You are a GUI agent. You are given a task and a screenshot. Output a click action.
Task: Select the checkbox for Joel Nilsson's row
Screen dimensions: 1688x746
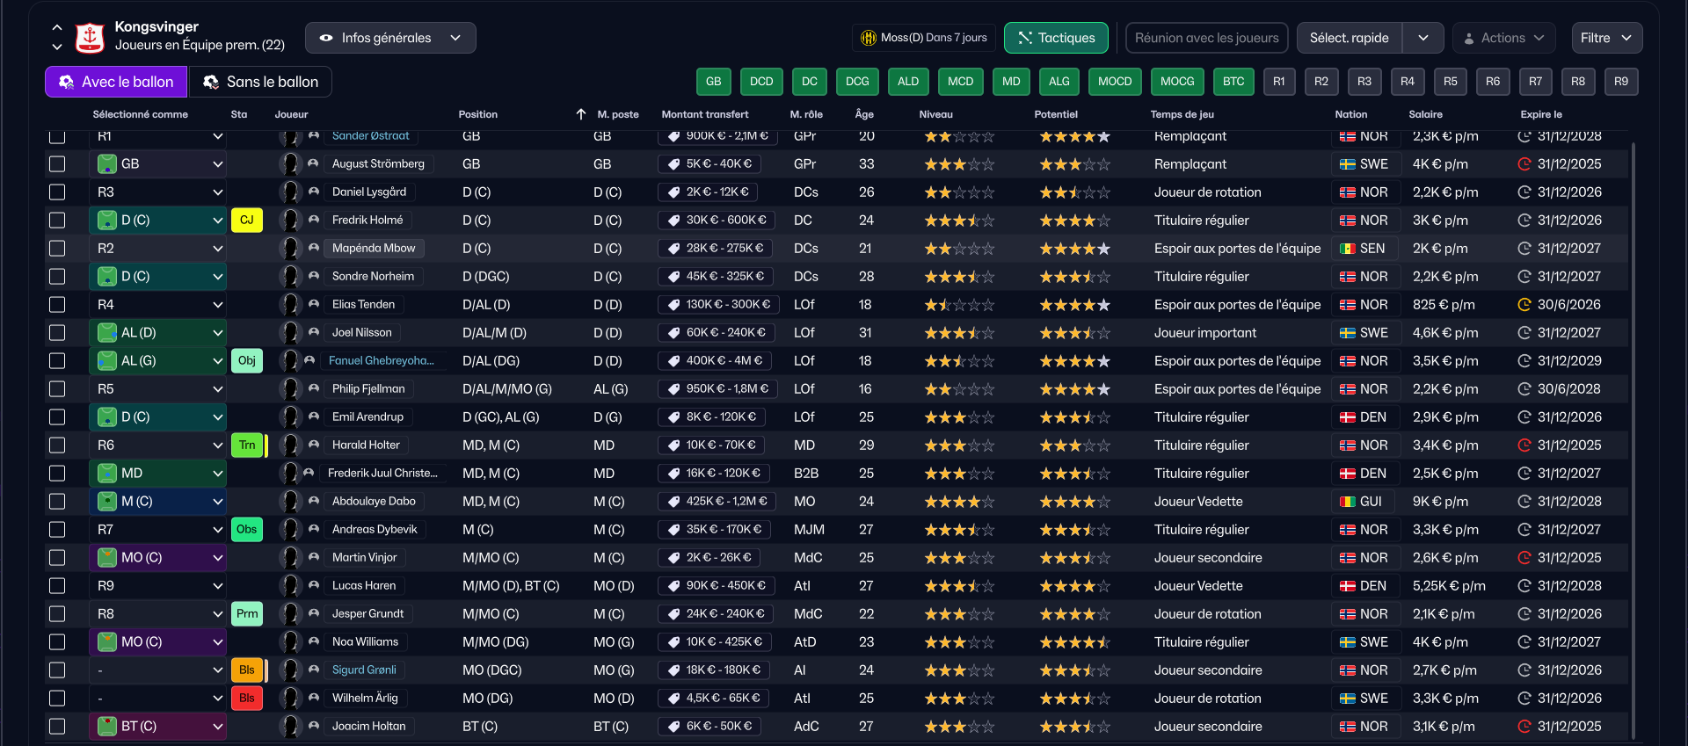pyautogui.click(x=58, y=333)
